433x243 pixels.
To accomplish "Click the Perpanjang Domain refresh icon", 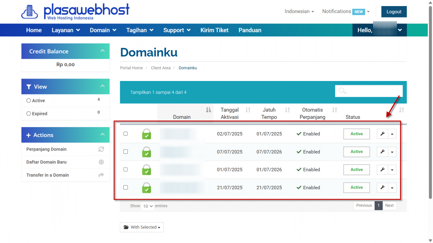I will [101, 149].
